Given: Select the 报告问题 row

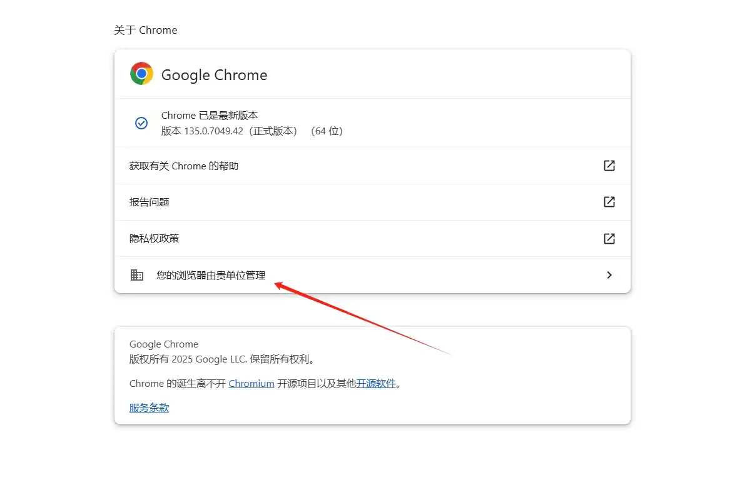Looking at the screenshot, I should [x=372, y=202].
